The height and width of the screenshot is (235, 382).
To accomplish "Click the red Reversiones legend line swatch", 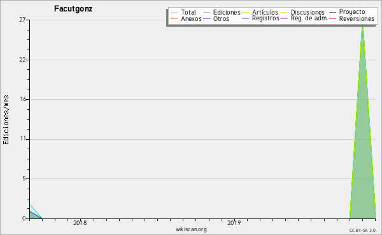I will 332,18.
